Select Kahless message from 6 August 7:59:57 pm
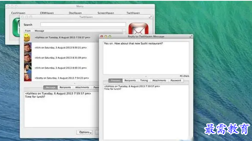252x141 pixels. pos(62,38)
